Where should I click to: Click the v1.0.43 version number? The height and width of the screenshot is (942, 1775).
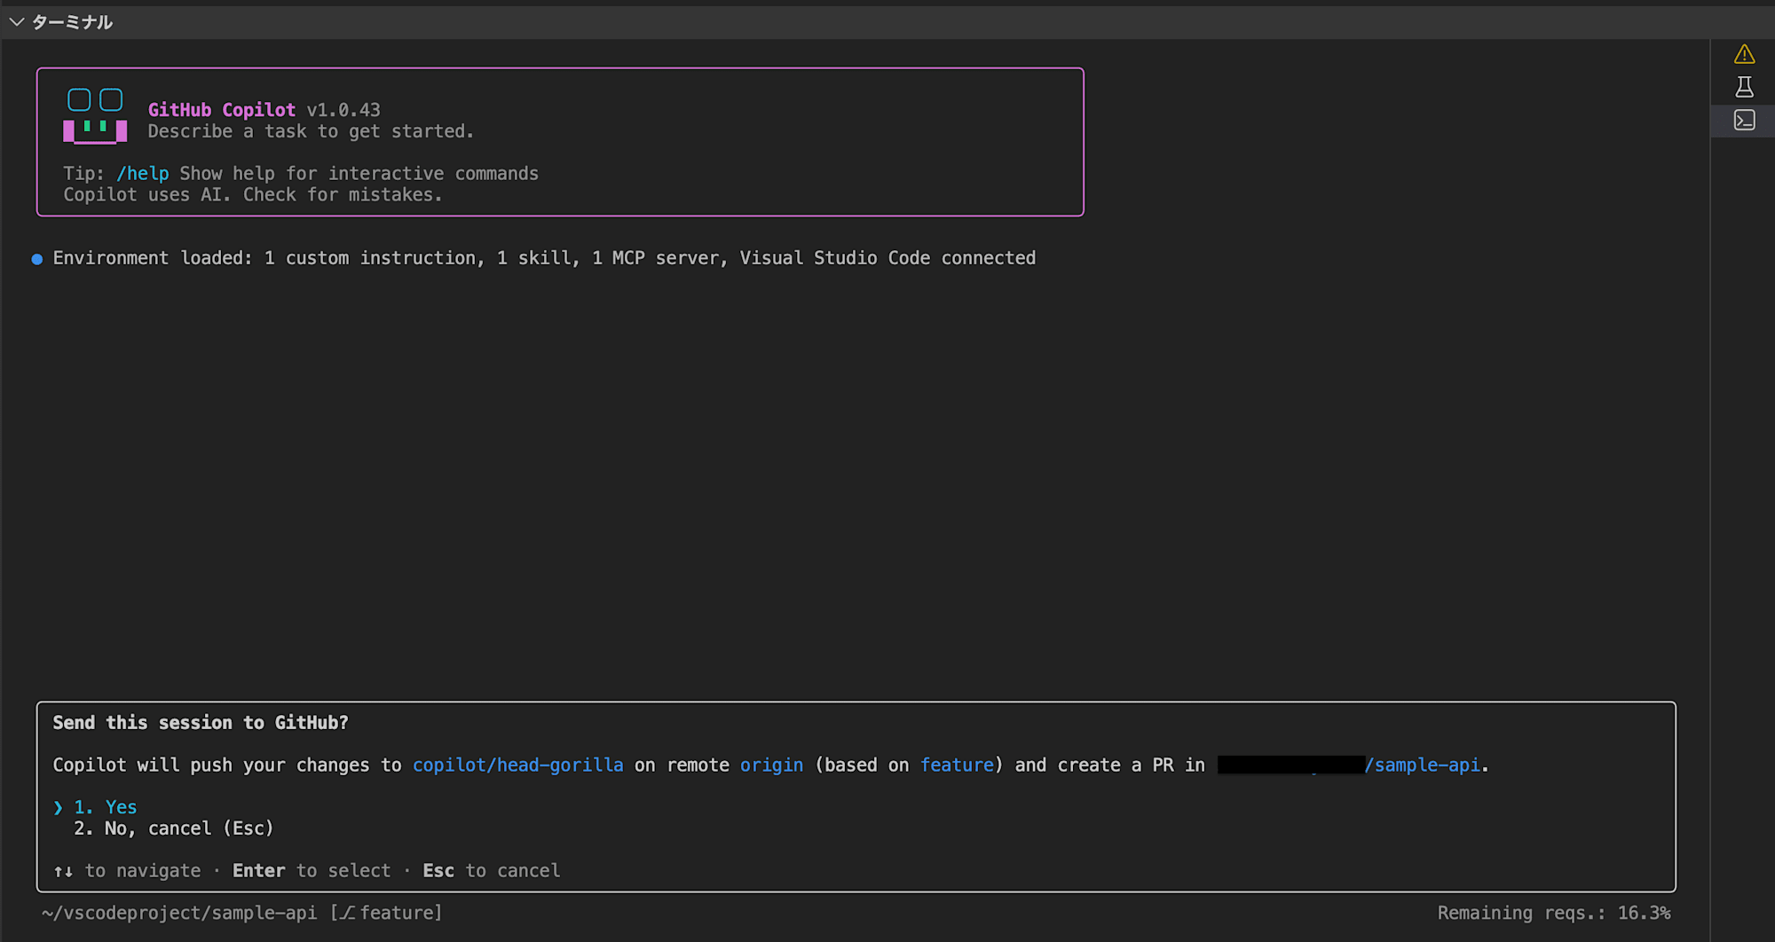(x=343, y=110)
